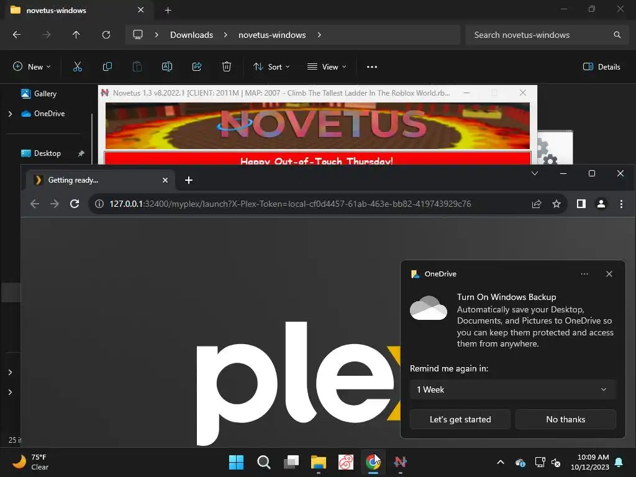Open the Chrome three-dot menu
Viewport: 636px width, 477px height.
(x=621, y=204)
